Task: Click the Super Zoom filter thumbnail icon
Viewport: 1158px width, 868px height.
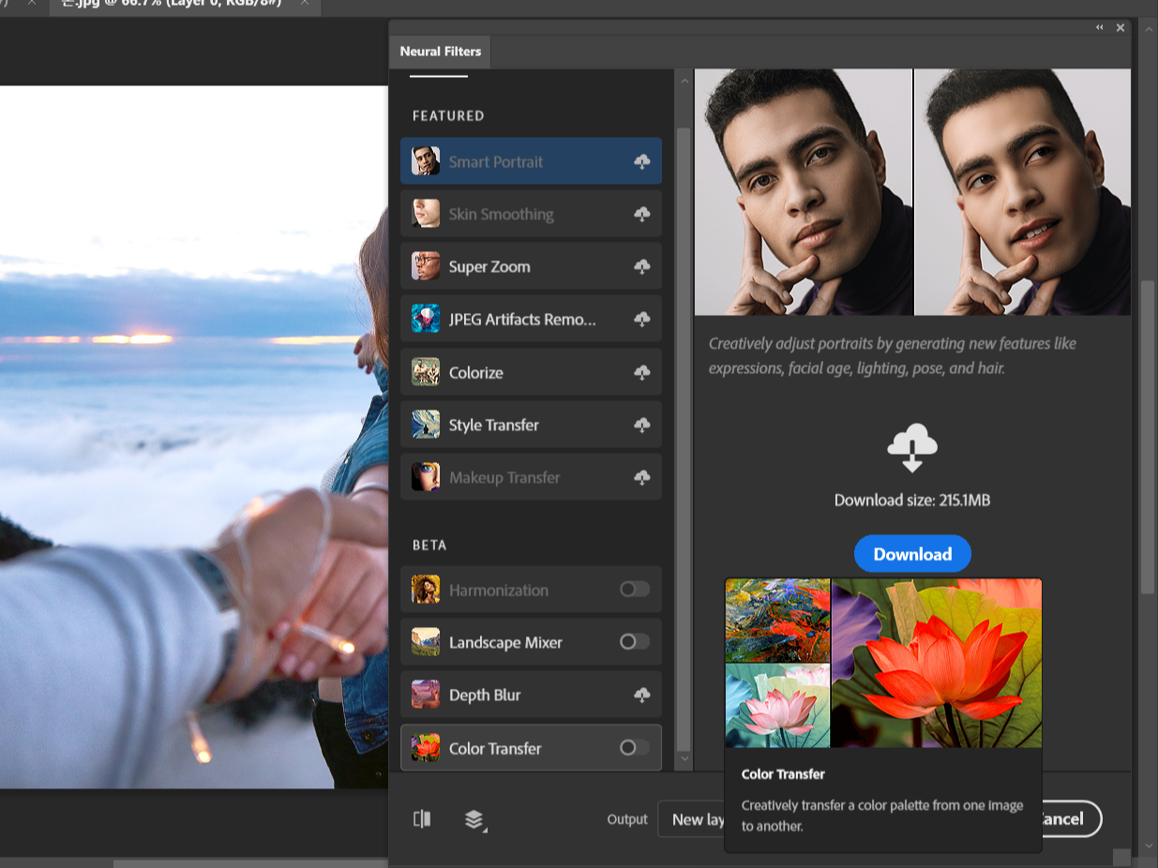Action: click(426, 266)
